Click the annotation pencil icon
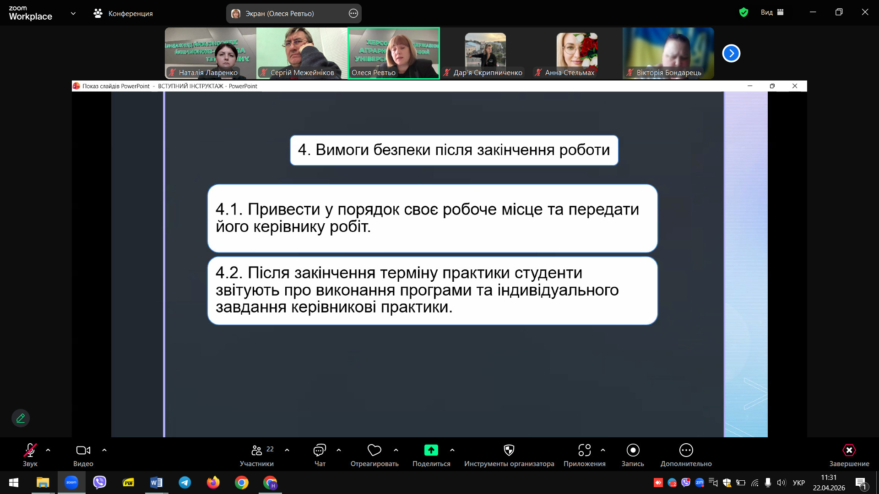 tap(21, 418)
